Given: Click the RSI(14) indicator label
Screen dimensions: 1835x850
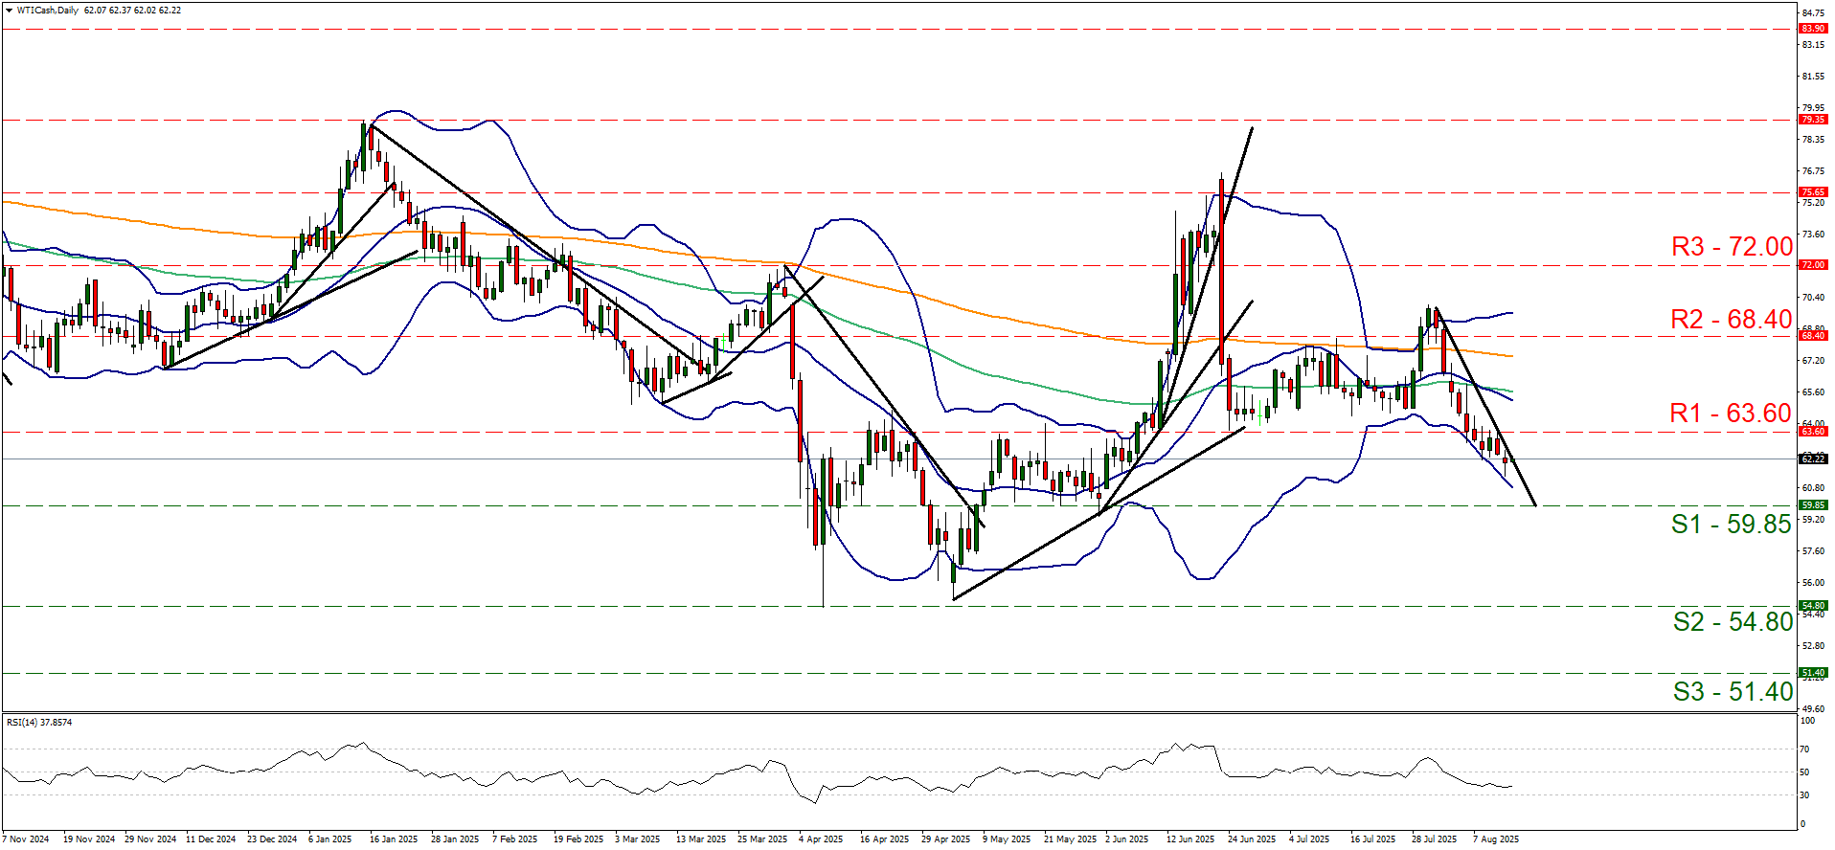Looking at the screenshot, I should click(x=38, y=723).
